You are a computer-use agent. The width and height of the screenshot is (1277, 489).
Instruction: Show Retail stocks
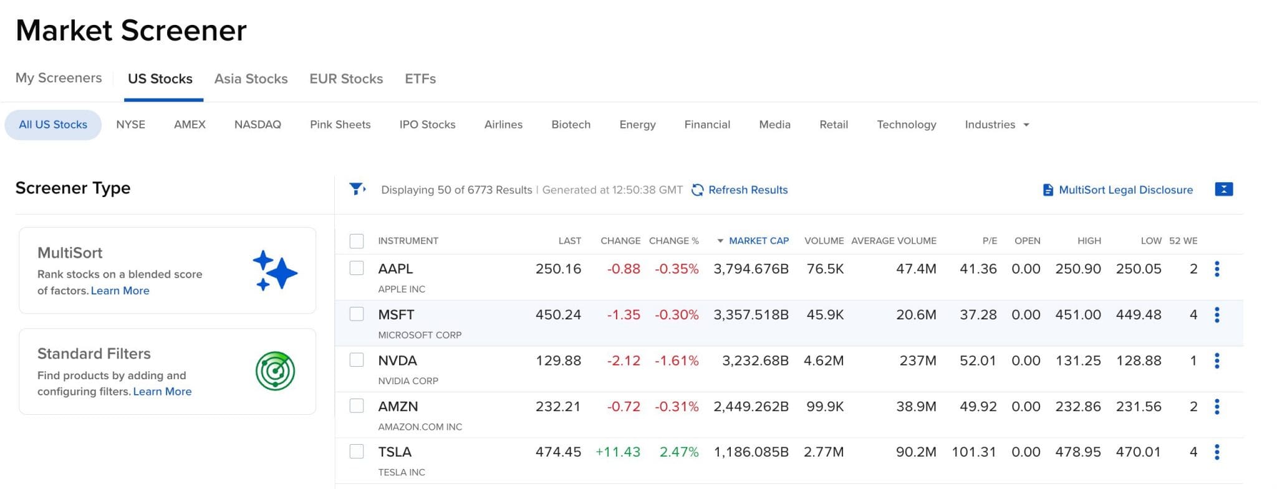pyautogui.click(x=834, y=125)
